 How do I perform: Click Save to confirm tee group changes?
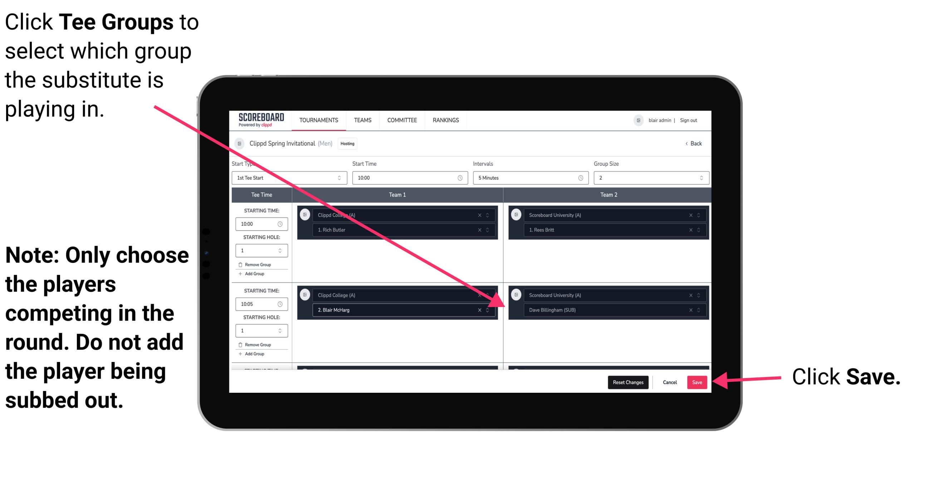point(697,382)
